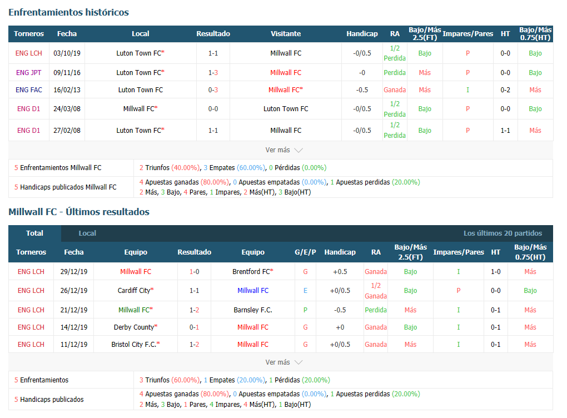Select the date 16/02/13

tap(67, 90)
